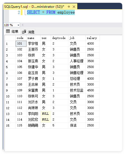Click the deptcode column header
Screen dimensions: 125x154
click(59, 38)
